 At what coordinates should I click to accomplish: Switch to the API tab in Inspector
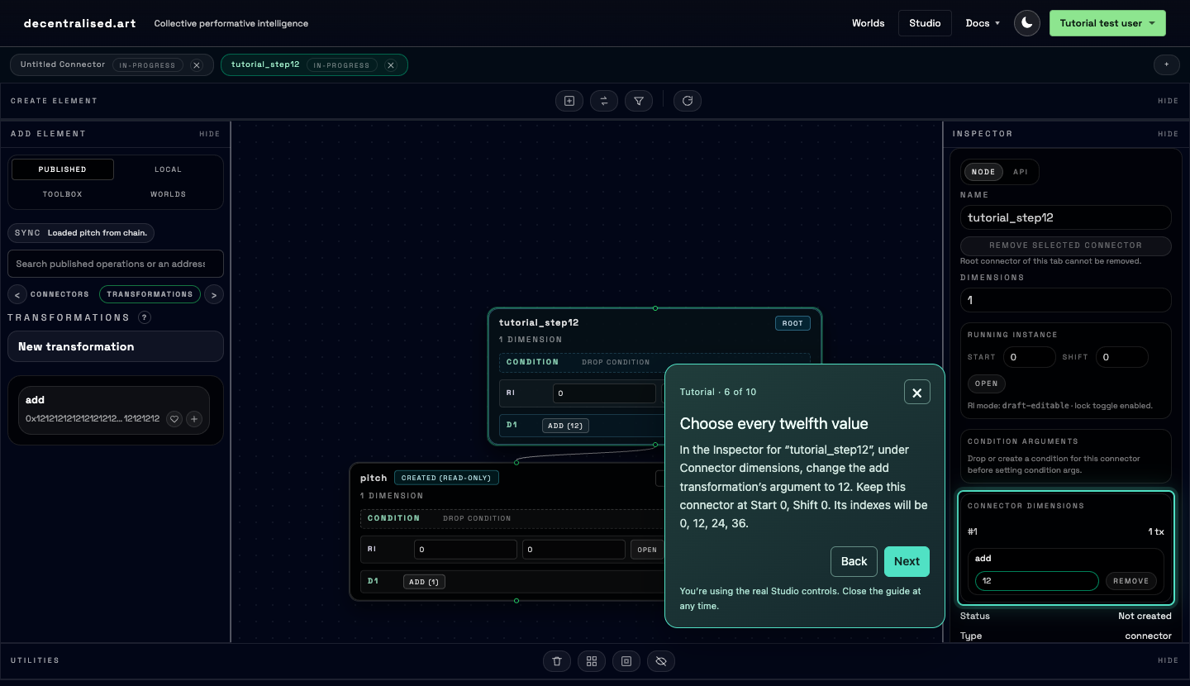(1021, 172)
